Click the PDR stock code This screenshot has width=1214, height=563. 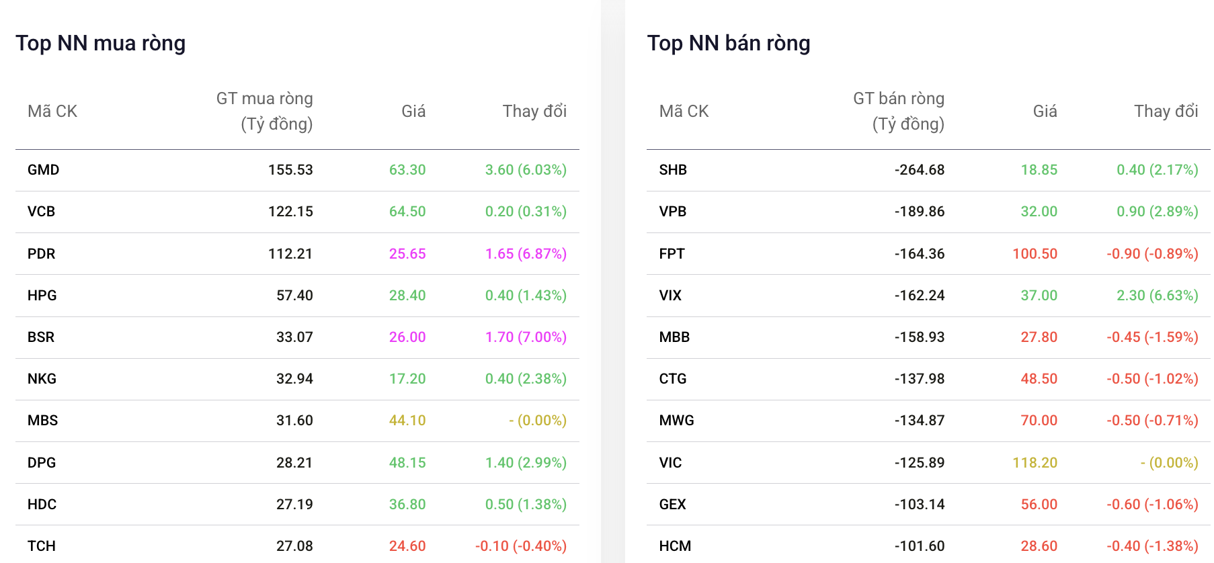click(x=41, y=254)
